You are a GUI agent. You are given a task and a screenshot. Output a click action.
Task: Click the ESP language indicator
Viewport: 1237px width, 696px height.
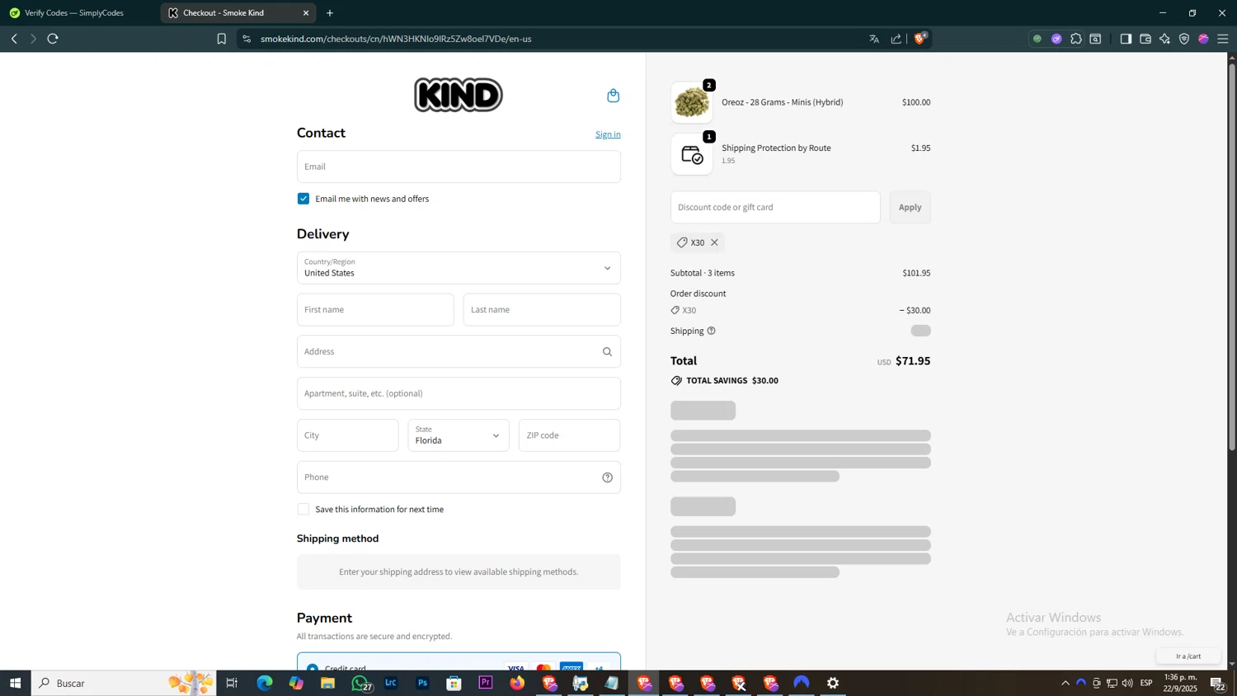tap(1146, 683)
